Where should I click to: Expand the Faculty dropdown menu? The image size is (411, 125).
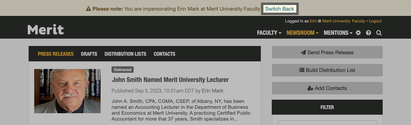[x=269, y=33]
